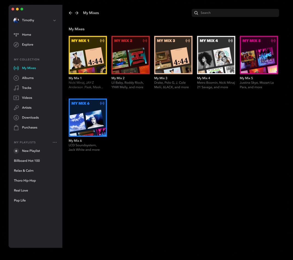Screen dimensions: 293x260
Task: Click the My Mix 1 title text
Action: (x=75, y=78)
